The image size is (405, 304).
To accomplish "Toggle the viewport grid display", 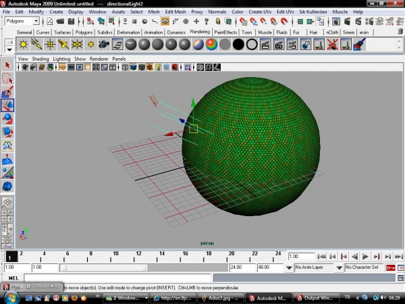I will (62, 68).
